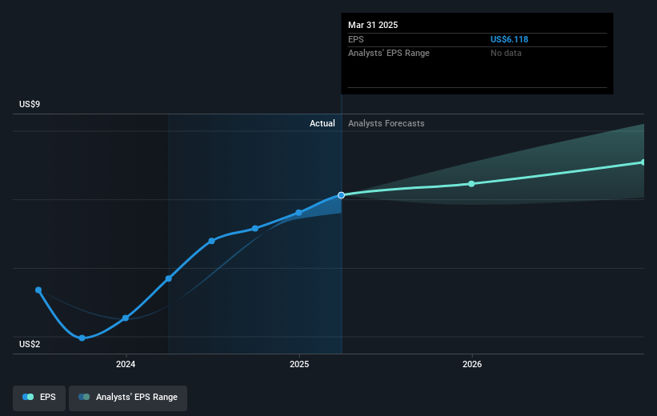Click the US$9 y-axis label
Viewport: 657px width, 416px height.
[30, 104]
